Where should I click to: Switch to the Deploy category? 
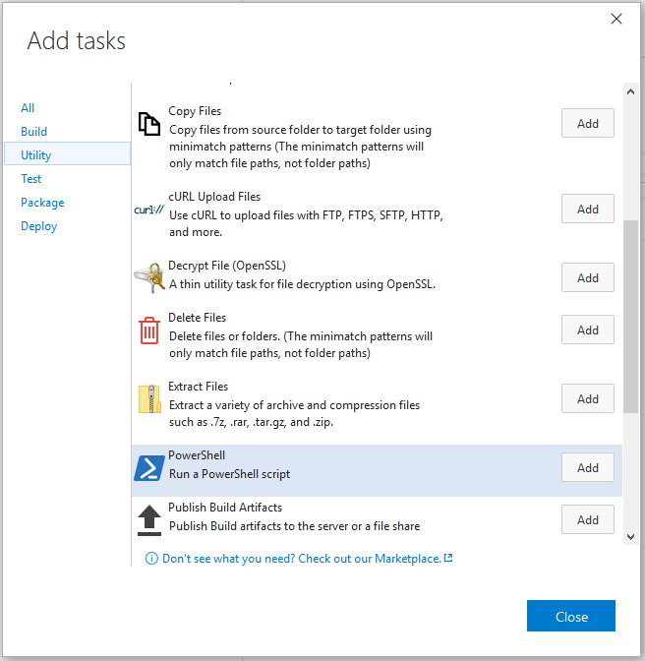38,226
